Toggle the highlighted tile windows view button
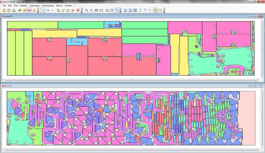Image resolution: width=265 pixels, height=153 pixels. 117,10
